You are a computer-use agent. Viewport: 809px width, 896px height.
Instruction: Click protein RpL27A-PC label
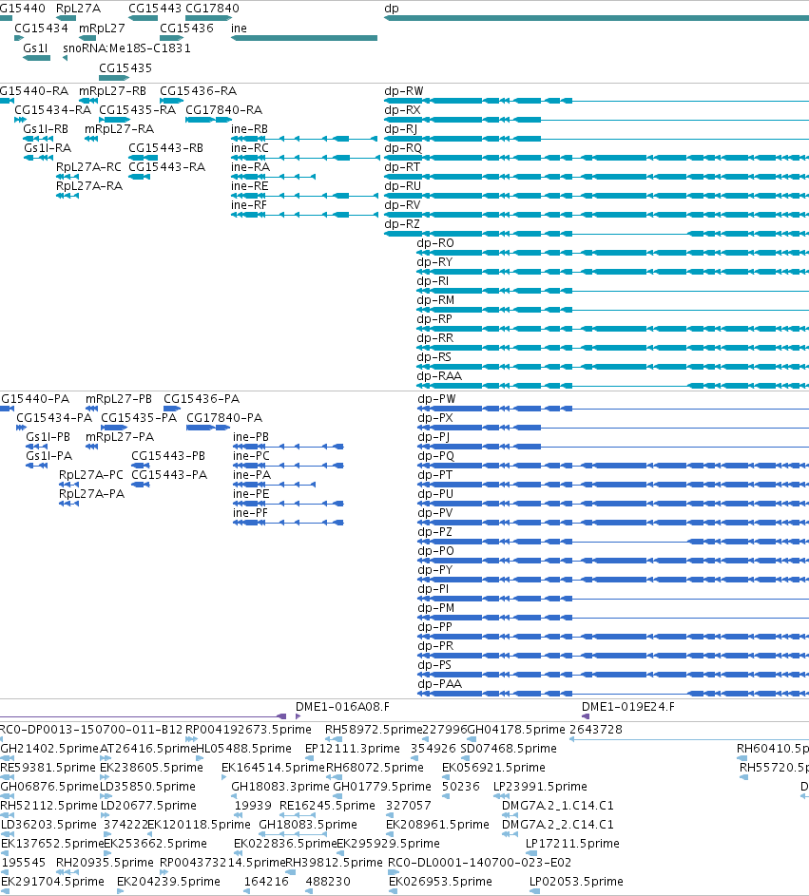click(x=91, y=475)
